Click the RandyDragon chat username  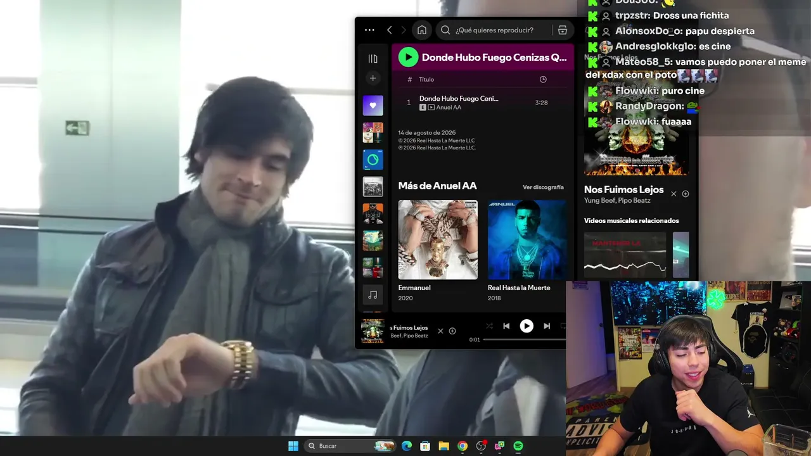point(649,106)
